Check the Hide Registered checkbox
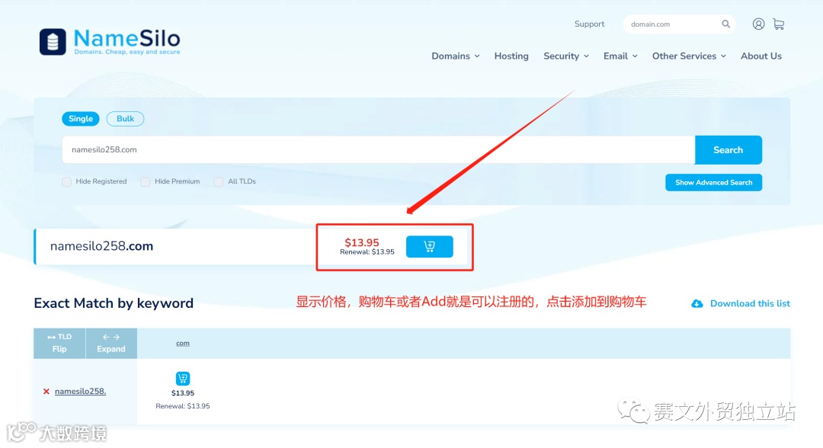Screen dimensions: 823x448 (x=66, y=182)
